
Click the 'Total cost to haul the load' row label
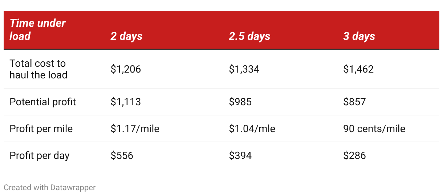pyautogui.click(x=38, y=69)
